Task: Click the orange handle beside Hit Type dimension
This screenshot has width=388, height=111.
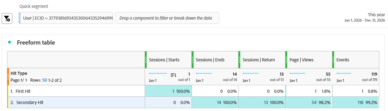Action: click(x=8, y=77)
